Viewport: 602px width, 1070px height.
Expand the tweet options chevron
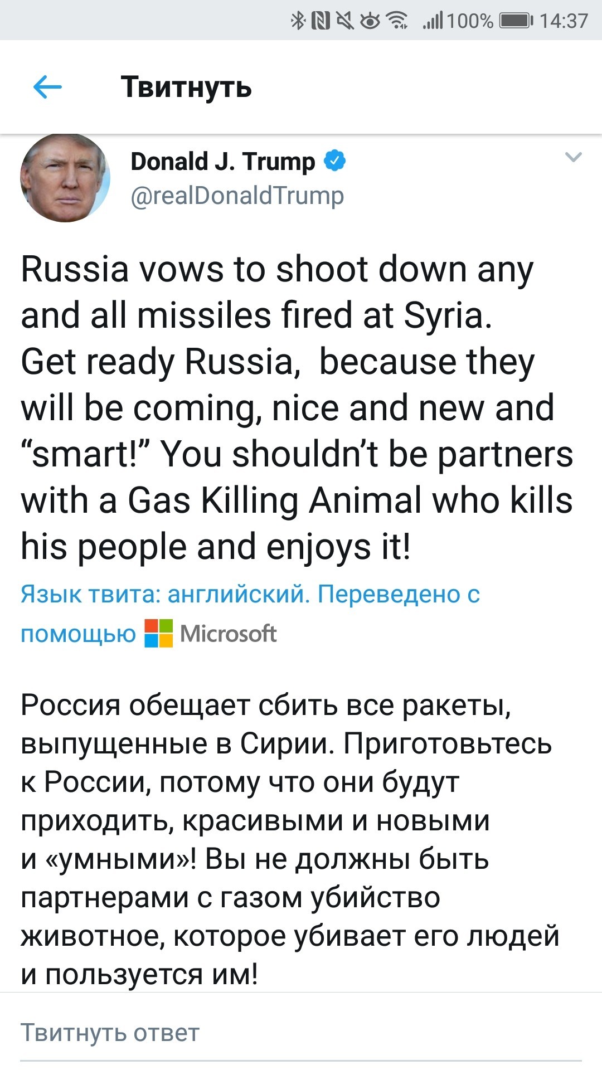click(x=574, y=157)
